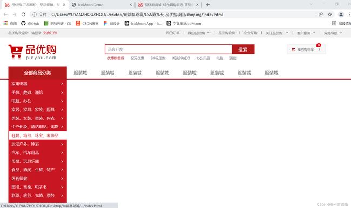
Task: Expand the 关注品优购 dropdown
Action: 277,33
